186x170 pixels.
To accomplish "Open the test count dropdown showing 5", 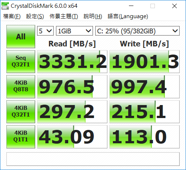I will click(x=45, y=31).
